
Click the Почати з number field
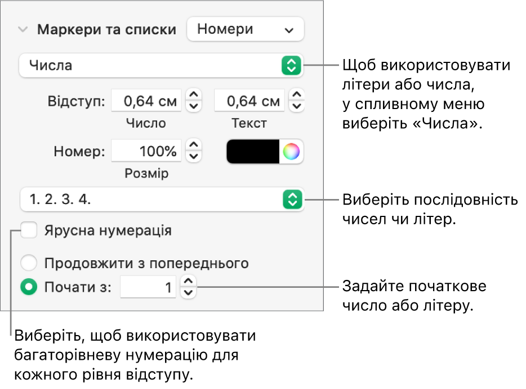click(148, 288)
